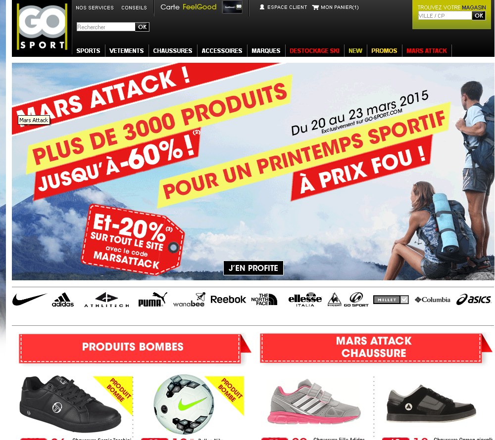Viewport: 495px width, 440px height.
Task: Open the PROMOS menu item
Action: [x=384, y=51]
